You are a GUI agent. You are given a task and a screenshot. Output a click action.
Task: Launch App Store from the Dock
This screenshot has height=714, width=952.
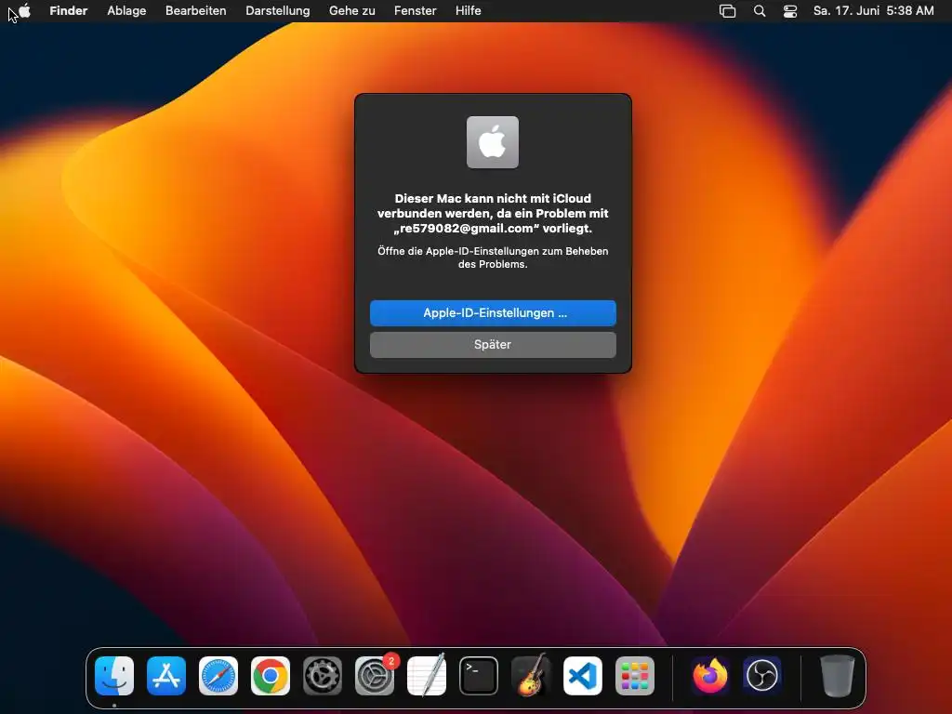tap(166, 676)
